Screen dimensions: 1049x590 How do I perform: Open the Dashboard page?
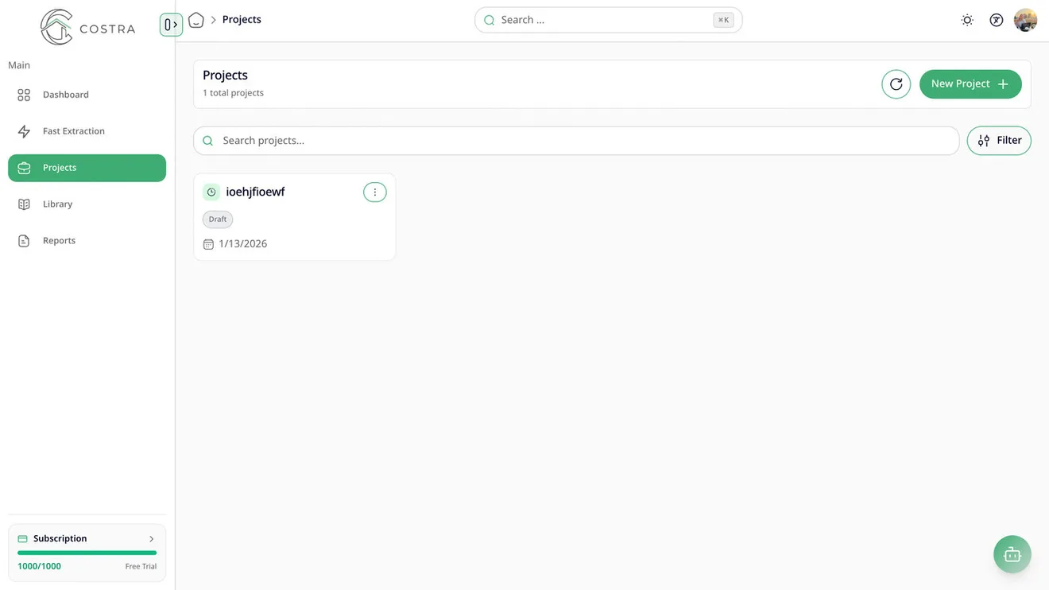87,95
